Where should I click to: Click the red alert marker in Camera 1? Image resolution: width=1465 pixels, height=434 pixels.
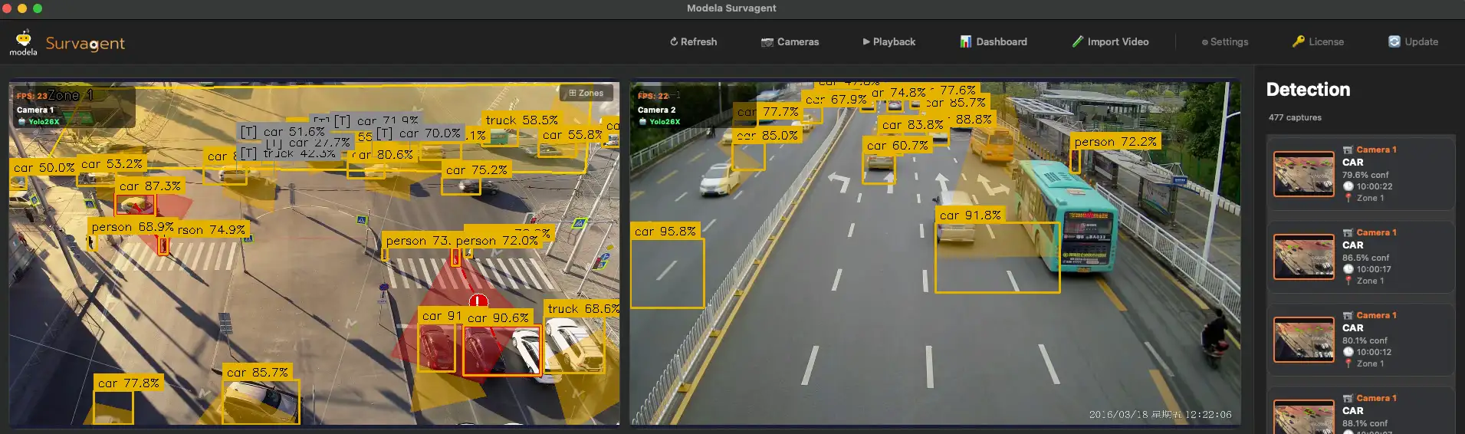478,301
